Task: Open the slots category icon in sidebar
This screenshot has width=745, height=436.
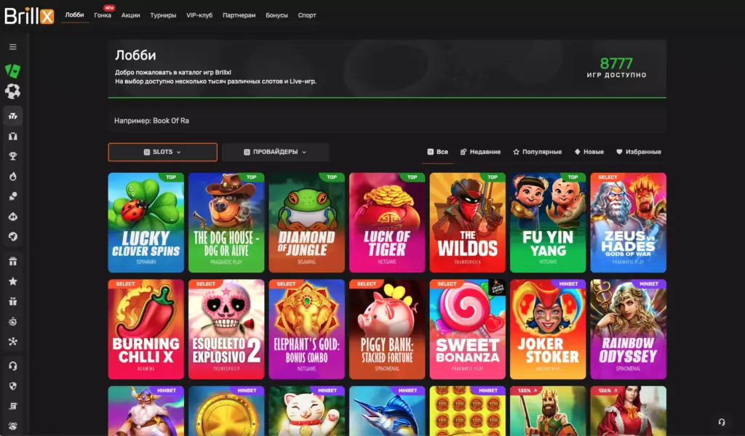Action: [12, 116]
